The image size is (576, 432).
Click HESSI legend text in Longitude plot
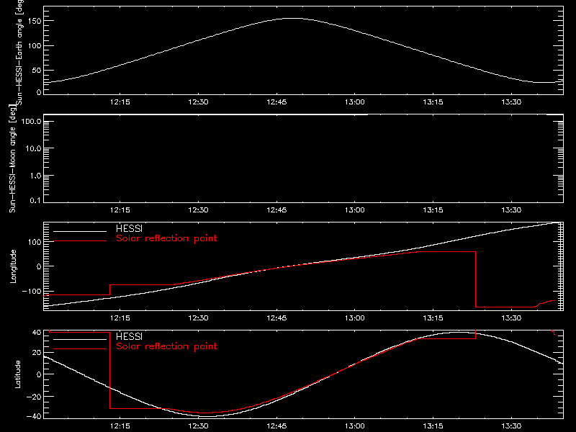pyautogui.click(x=129, y=228)
